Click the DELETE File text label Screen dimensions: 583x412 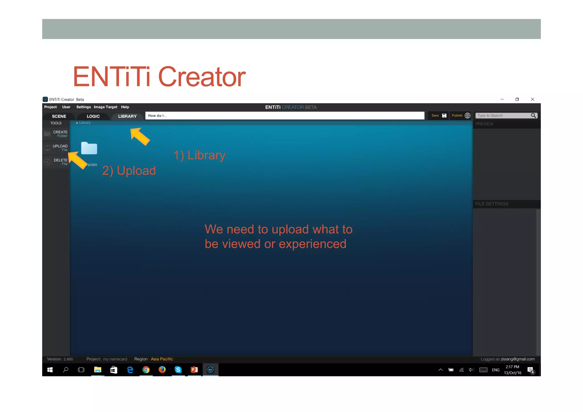[x=61, y=162]
